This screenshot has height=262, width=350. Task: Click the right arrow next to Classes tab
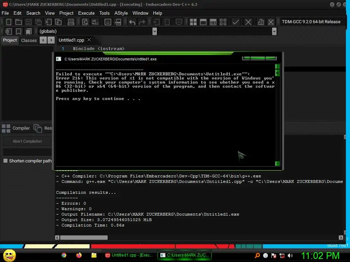[x=51, y=40]
